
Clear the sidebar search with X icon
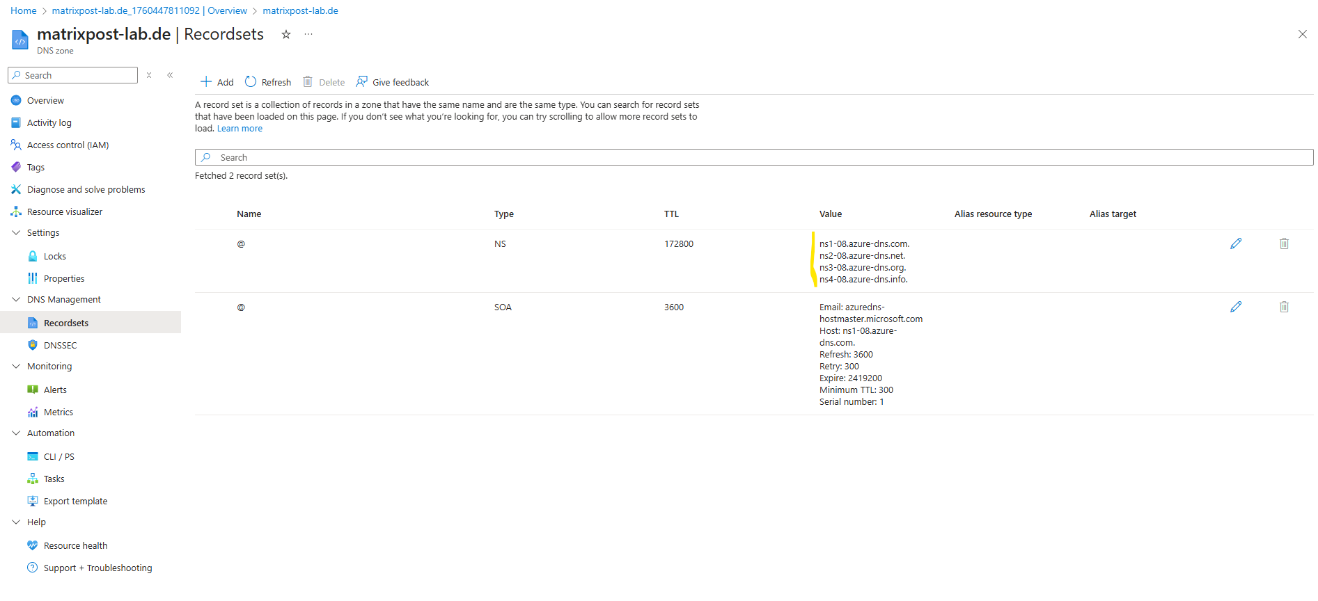pyautogui.click(x=149, y=75)
